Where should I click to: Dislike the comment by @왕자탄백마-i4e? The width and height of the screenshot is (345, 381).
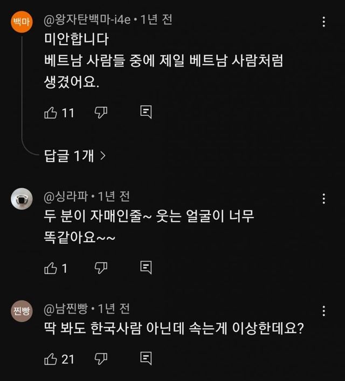click(x=101, y=112)
